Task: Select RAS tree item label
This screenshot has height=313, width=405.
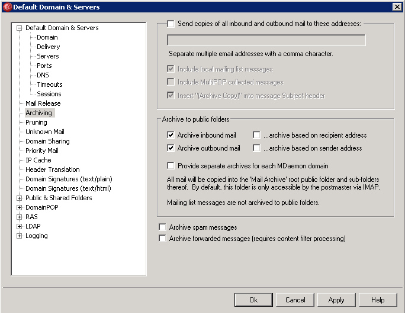Action: coord(31,217)
